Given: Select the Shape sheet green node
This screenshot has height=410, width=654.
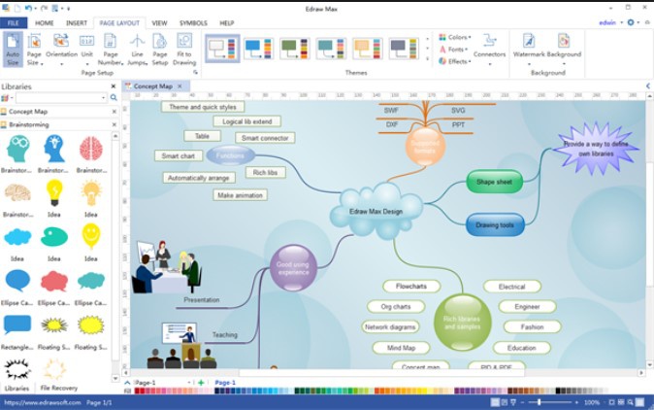Looking at the screenshot, I should [494, 182].
